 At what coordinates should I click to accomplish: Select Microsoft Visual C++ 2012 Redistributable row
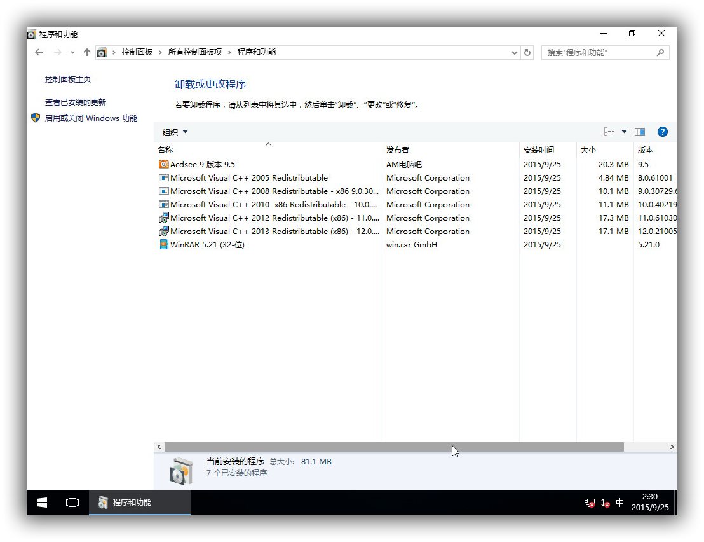point(416,218)
